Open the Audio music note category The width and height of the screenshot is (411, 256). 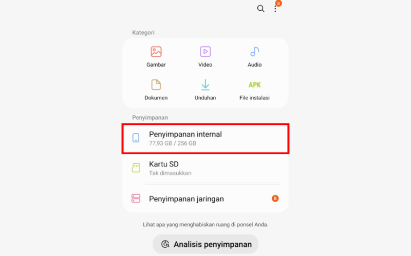[254, 52]
